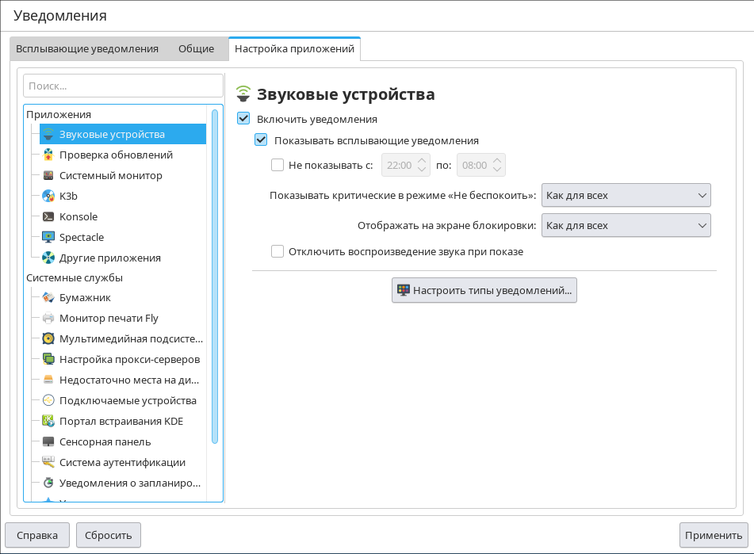Focus the Поиск search field
Viewport: 754px width, 554px height.
tap(123, 86)
